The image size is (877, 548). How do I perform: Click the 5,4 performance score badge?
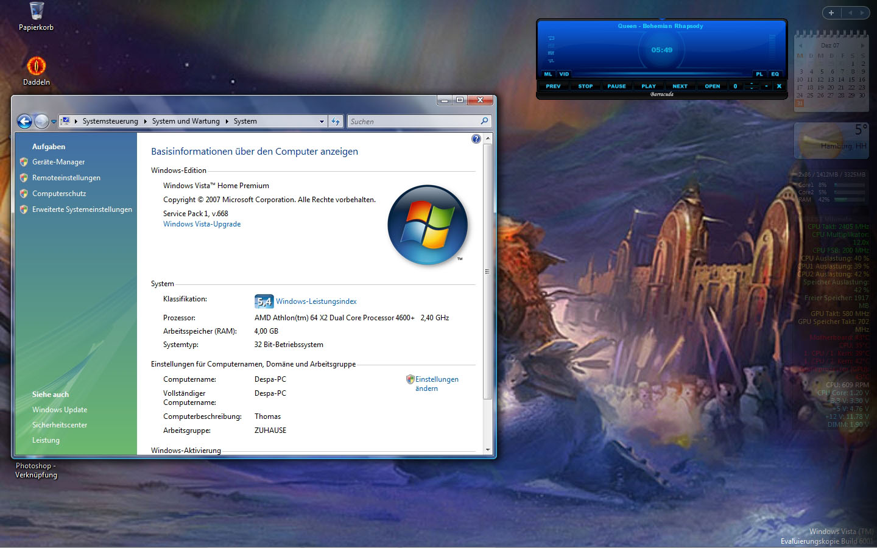pyautogui.click(x=264, y=301)
